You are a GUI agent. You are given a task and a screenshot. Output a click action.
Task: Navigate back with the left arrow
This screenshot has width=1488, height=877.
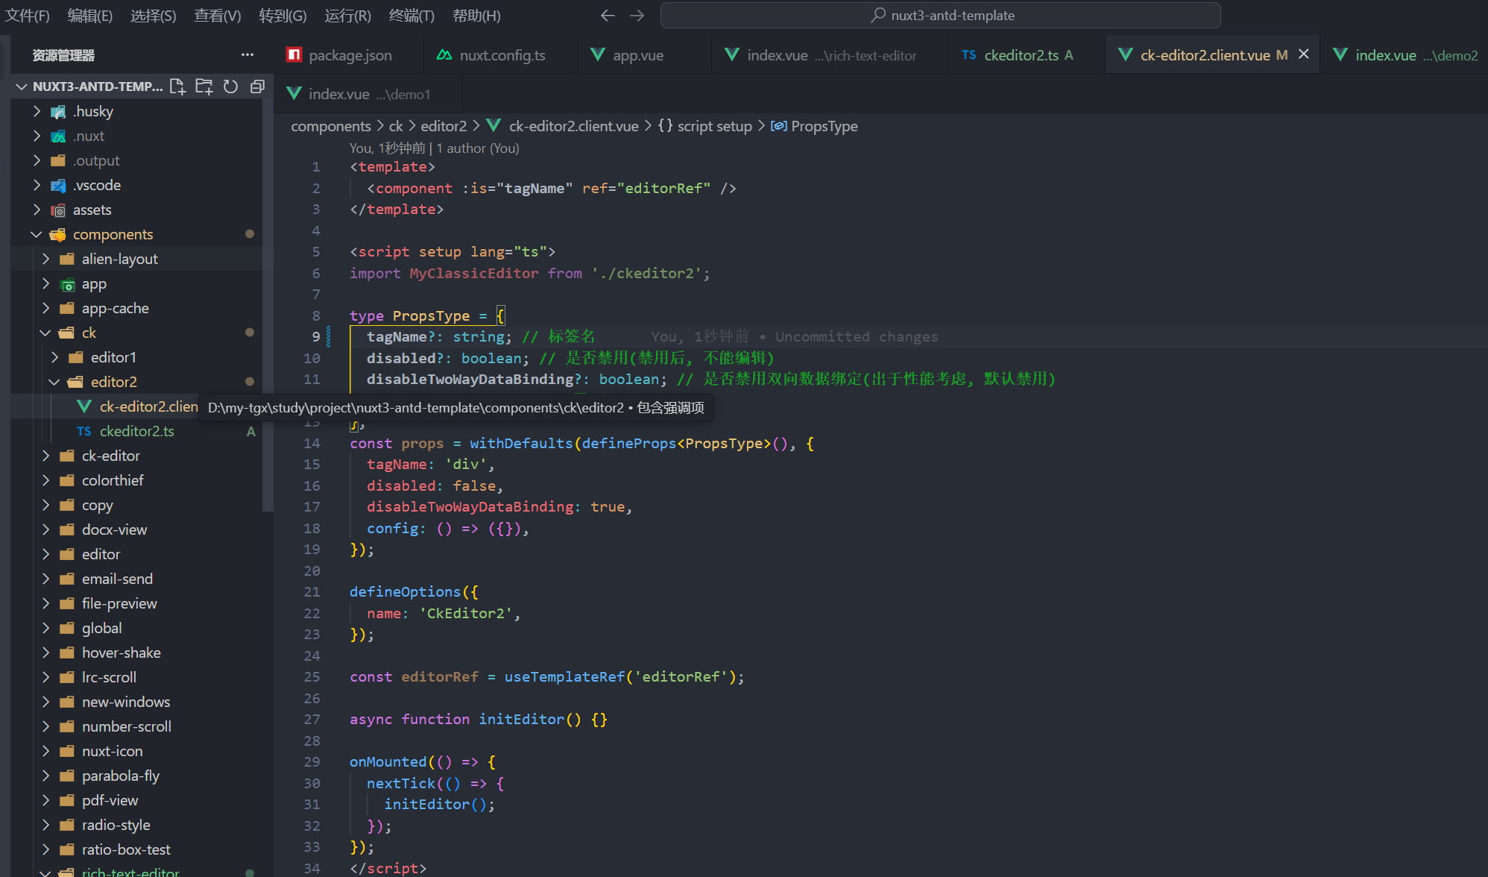coord(608,15)
